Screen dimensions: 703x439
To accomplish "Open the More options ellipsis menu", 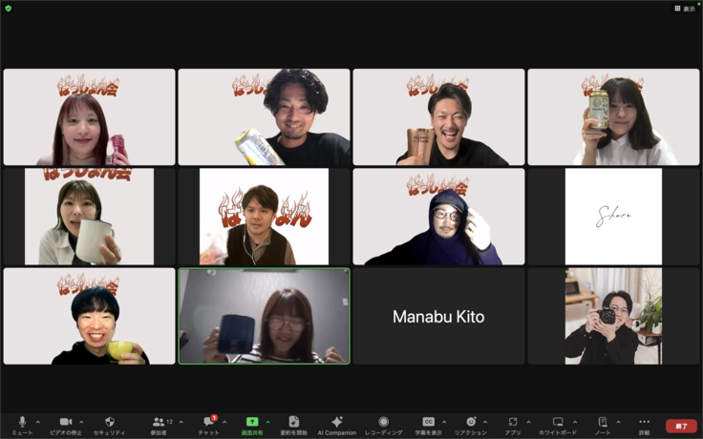I will click(x=644, y=423).
